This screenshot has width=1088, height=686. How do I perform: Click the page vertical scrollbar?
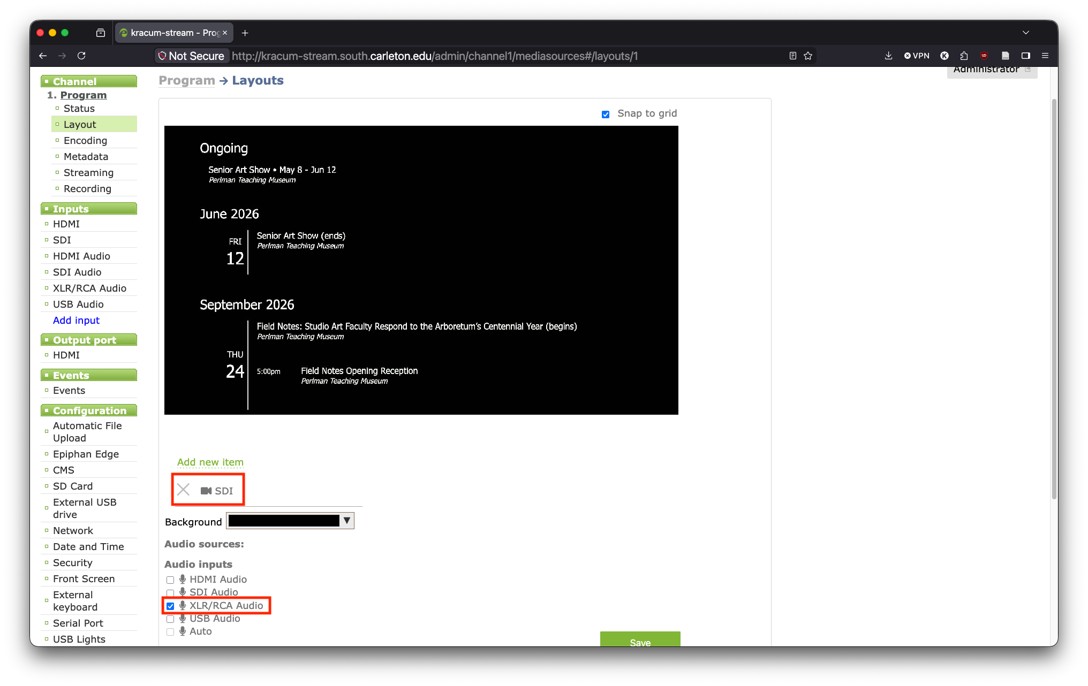click(1054, 300)
